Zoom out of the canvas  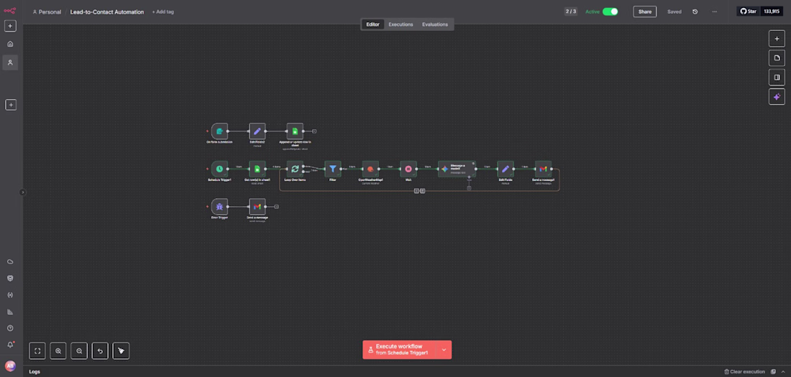pyautogui.click(x=79, y=351)
